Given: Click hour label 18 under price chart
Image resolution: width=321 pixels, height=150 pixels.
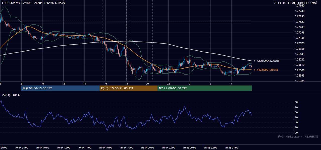Looking at the screenshot, I should [x=126, y=83].
